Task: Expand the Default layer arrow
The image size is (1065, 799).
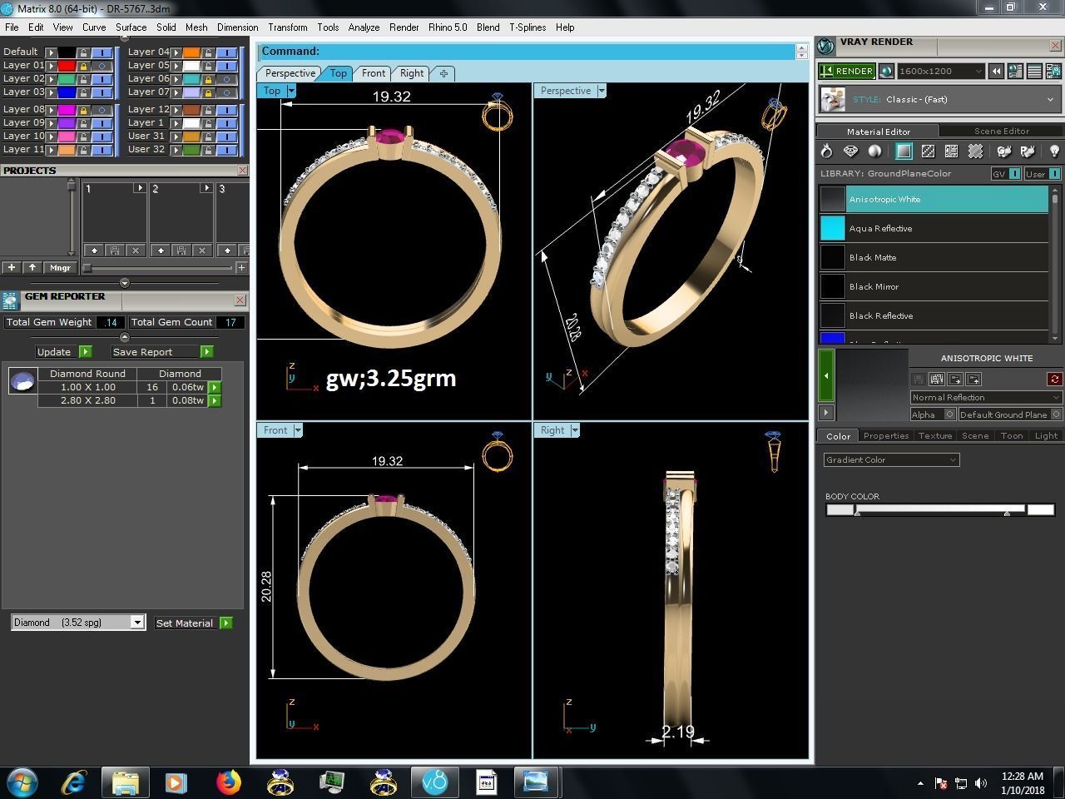Action: click(51, 52)
